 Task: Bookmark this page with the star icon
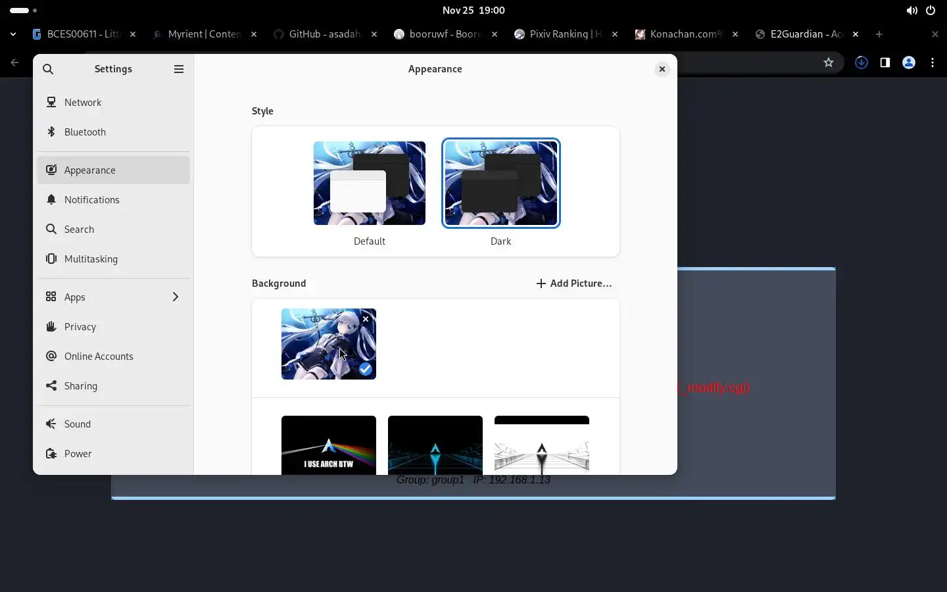click(x=829, y=62)
